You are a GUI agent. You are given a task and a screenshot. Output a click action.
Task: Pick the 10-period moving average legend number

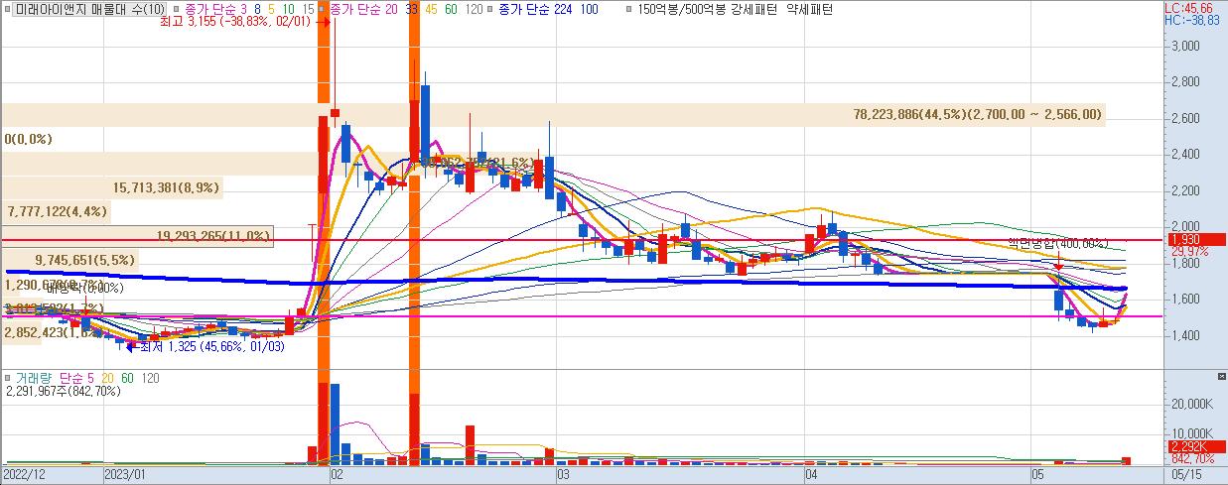(287, 9)
